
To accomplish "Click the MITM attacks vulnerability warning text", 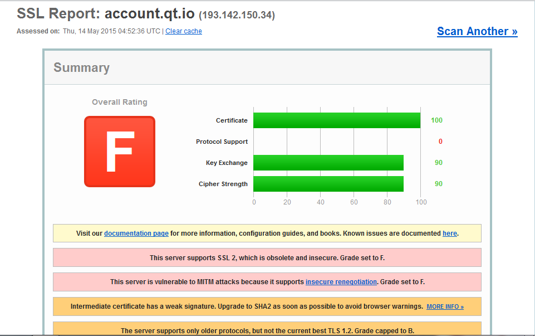I will pyautogui.click(x=267, y=282).
